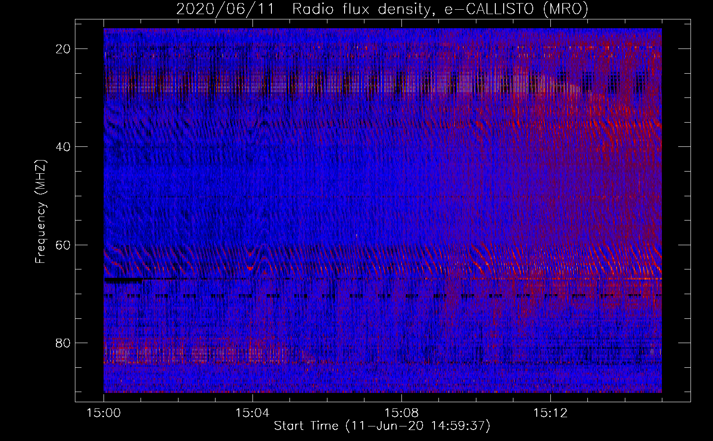Click the plot title 2020/06/11 Radio flux density
The height and width of the screenshot is (441, 713).
pos(382,9)
